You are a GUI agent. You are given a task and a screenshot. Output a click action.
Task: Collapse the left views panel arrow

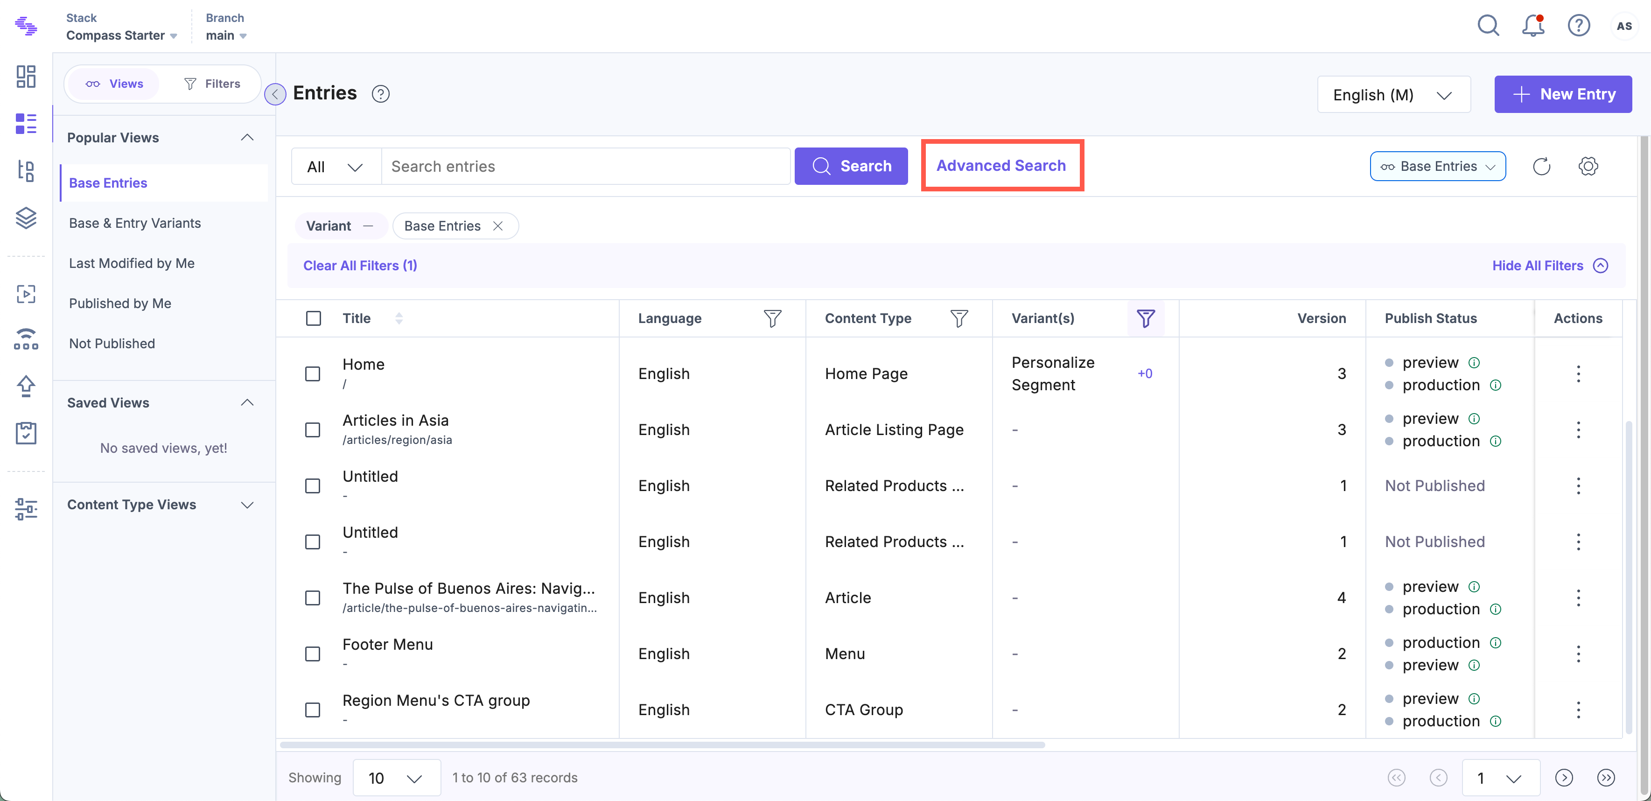pyautogui.click(x=275, y=94)
